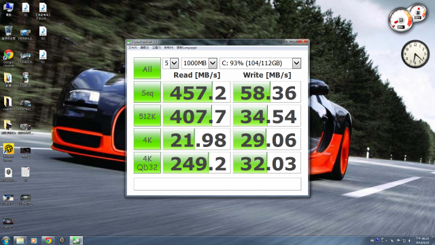Open Google Chrome from the taskbar

(48, 240)
